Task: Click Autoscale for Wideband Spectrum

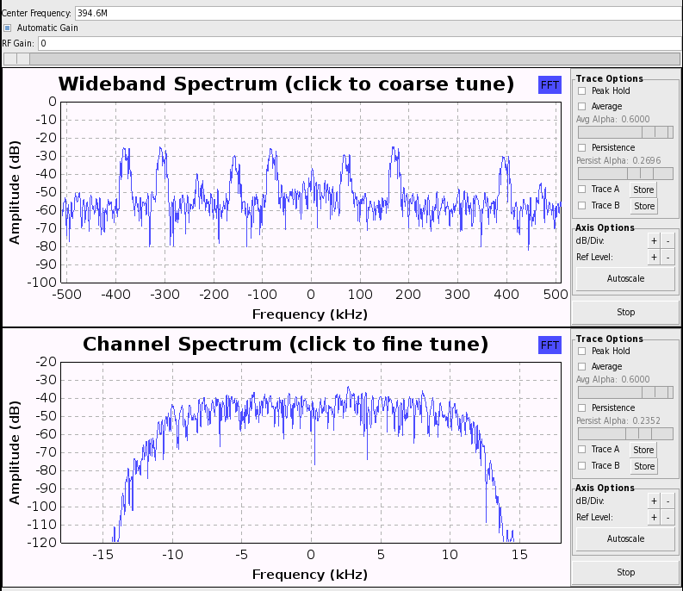Action: click(625, 278)
